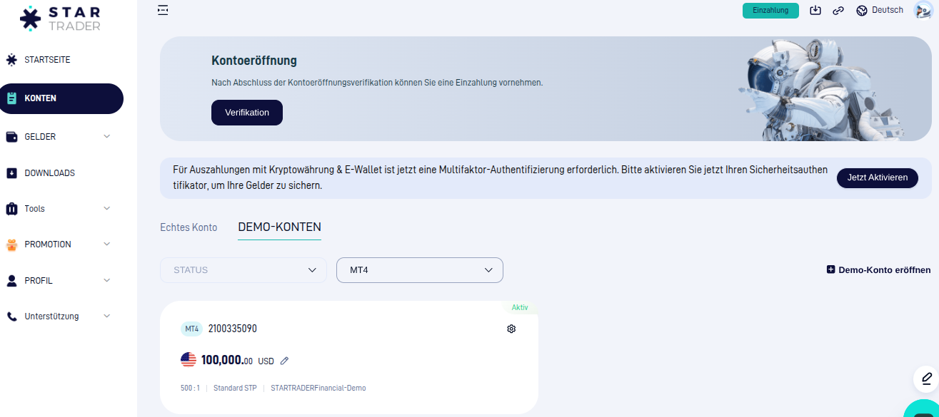Viewport: 939px width, 417px height.
Task: Change language from the Deutsch selector
Action: click(880, 10)
